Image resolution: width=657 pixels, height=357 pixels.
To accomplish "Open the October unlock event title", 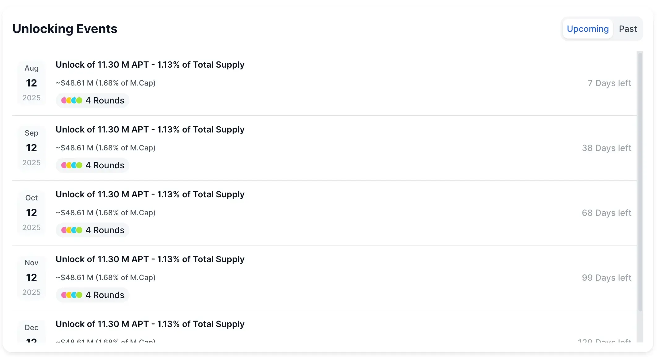I will pos(150,194).
